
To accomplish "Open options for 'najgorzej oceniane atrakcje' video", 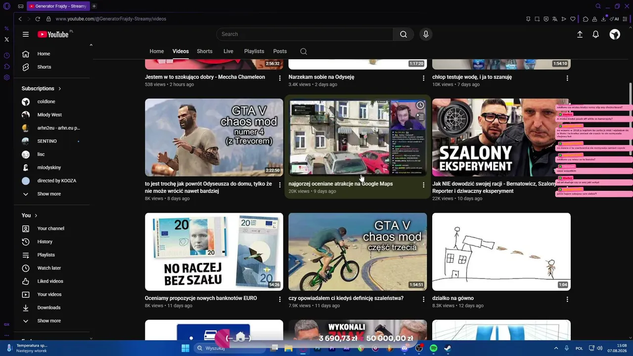I will [x=423, y=185].
